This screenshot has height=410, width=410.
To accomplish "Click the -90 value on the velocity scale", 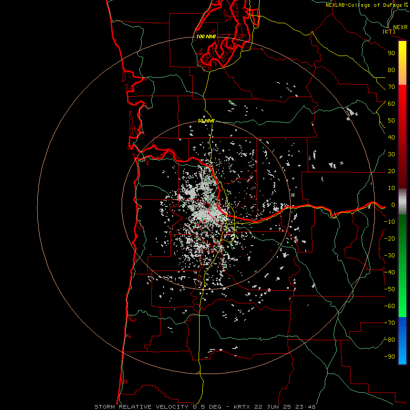I will point(389,357).
